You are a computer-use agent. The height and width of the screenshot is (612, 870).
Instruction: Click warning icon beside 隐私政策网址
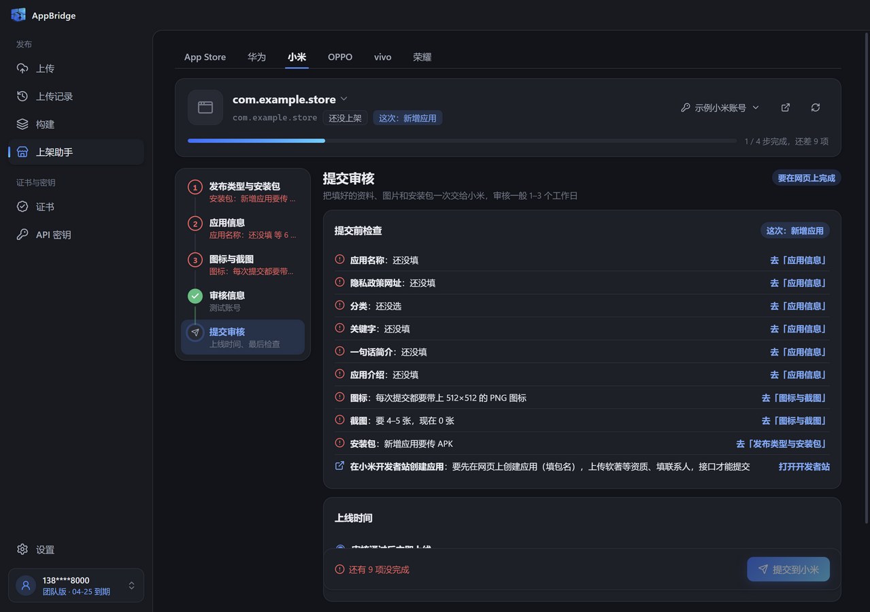(x=340, y=282)
